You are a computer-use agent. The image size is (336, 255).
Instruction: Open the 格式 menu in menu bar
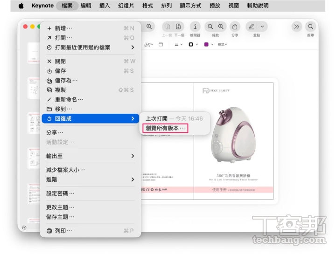[x=147, y=6]
